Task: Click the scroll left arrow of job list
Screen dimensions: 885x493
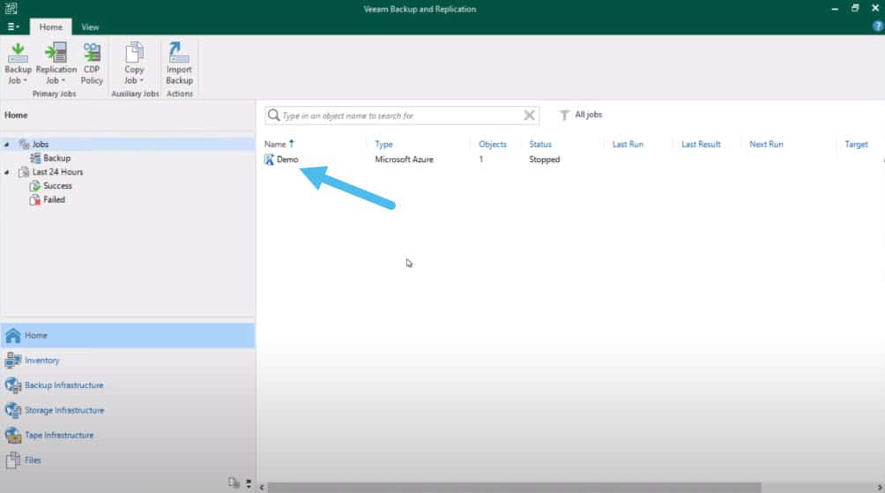Action: tap(261, 488)
